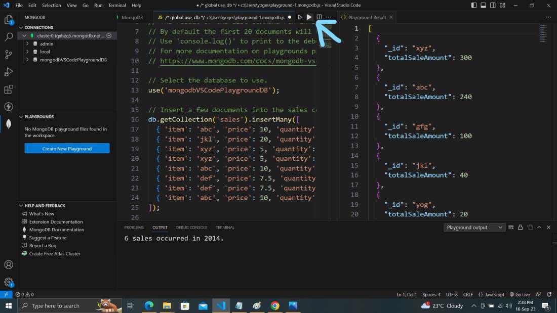The width and height of the screenshot is (557, 313).
Task: Open More Actions in Playground Result group
Action: (548, 17)
